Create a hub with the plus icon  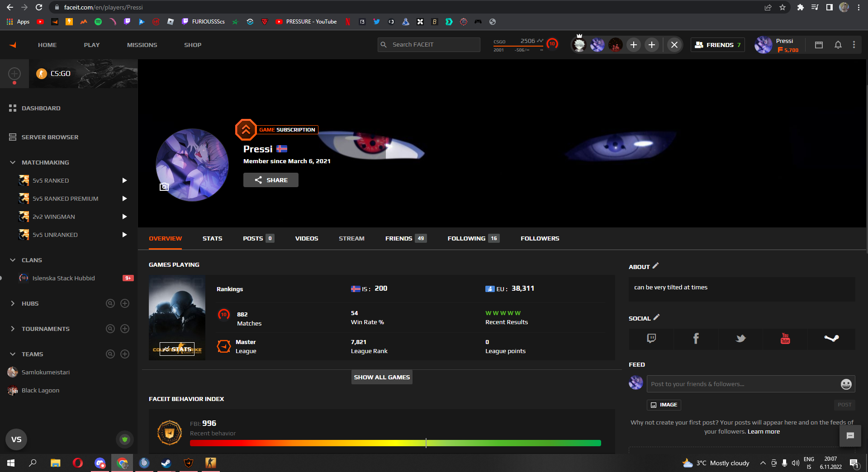pos(125,303)
